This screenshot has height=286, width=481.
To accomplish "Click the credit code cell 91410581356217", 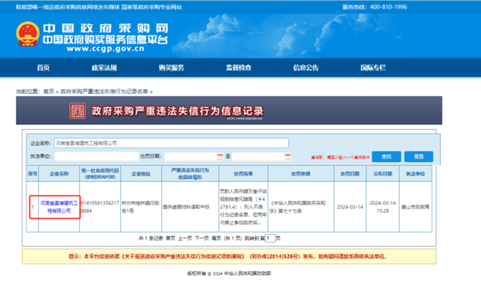I will (x=100, y=207).
